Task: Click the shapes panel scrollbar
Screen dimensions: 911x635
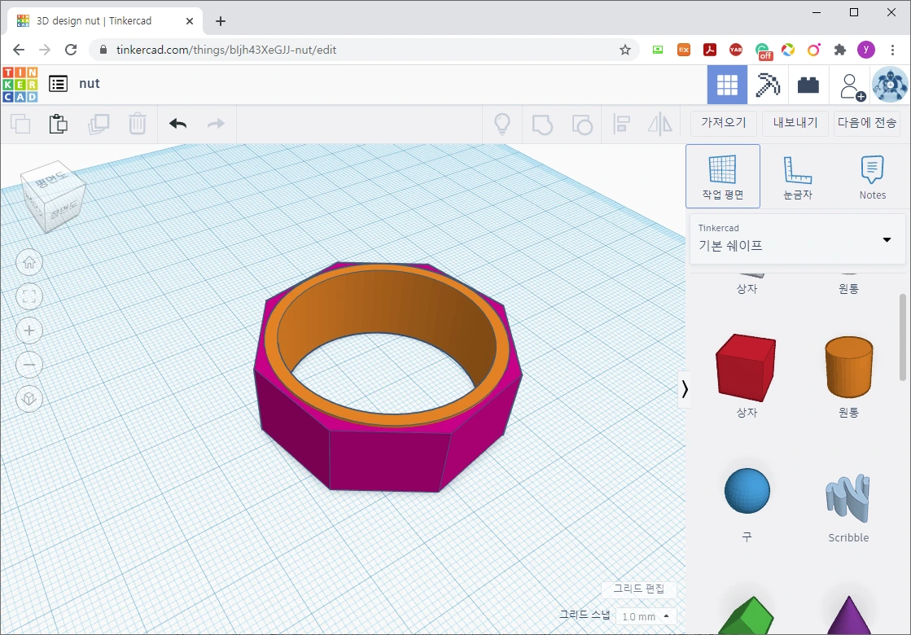Action: (x=902, y=337)
